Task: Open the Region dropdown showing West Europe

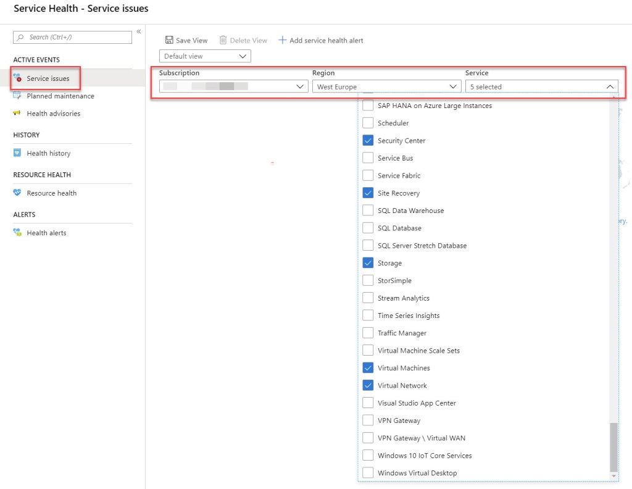Action: 386,87
